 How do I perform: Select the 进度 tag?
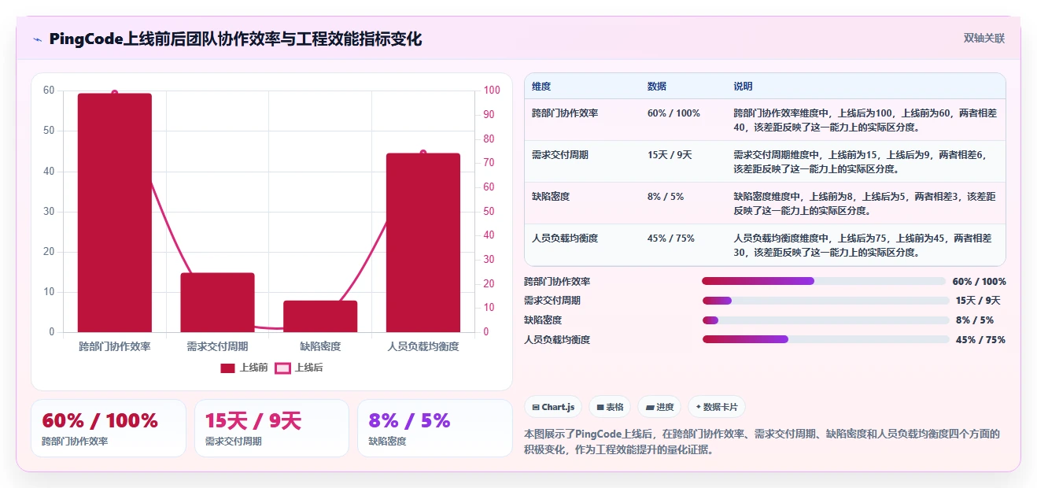coord(659,407)
